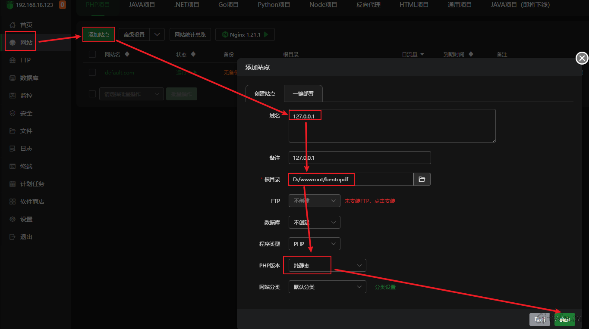
Task: Open the 监控 (Monitor) sidebar item
Action: click(26, 96)
